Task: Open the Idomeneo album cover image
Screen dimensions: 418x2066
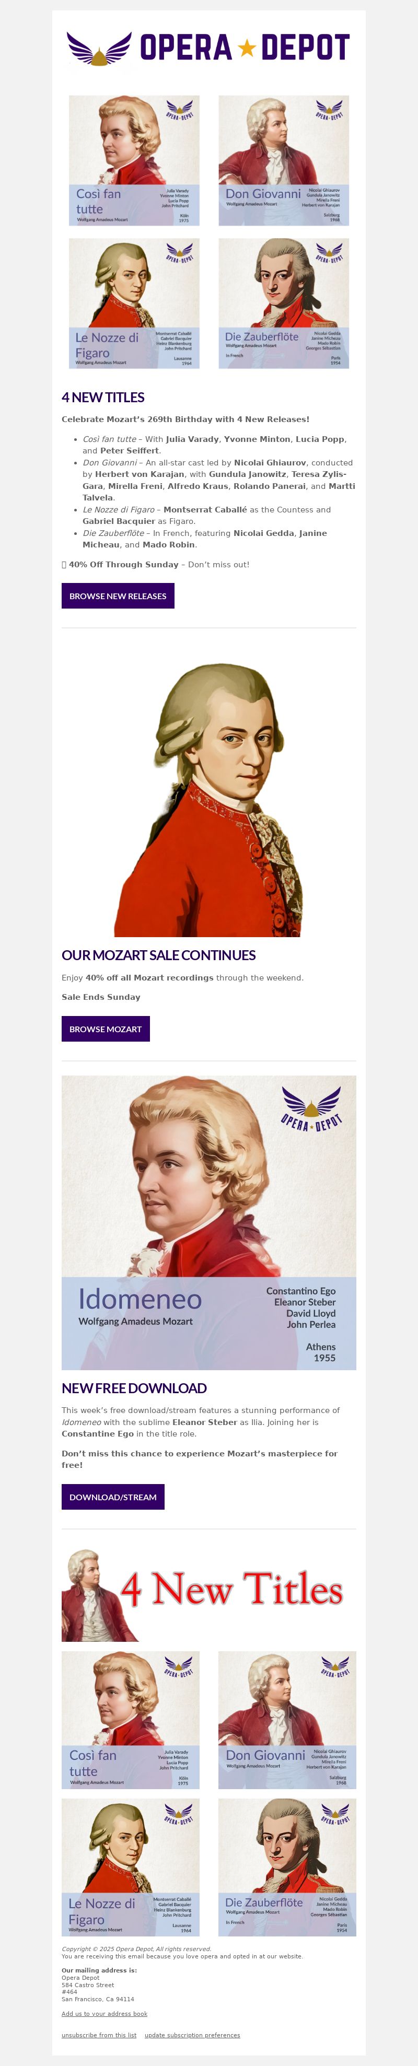Action: click(x=208, y=1222)
